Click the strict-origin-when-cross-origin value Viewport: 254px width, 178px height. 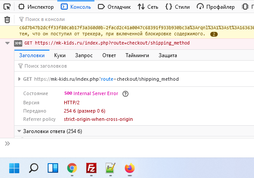pos(98,119)
